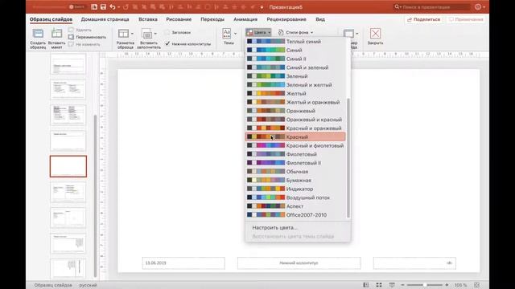
Task: Click Вставить макет icon
Action: point(56,34)
